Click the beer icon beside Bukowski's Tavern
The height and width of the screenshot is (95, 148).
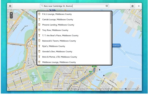[39, 41]
